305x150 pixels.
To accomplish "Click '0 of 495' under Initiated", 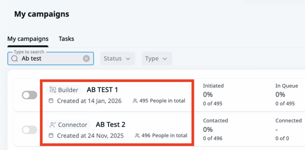I will pyautogui.click(x=213, y=104).
